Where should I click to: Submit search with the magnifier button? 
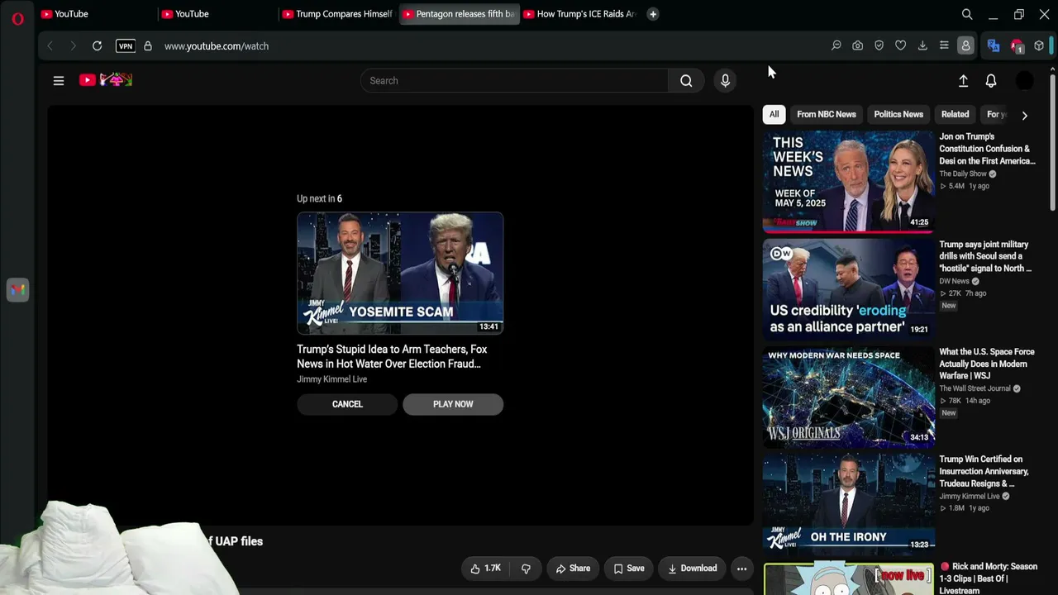point(686,81)
